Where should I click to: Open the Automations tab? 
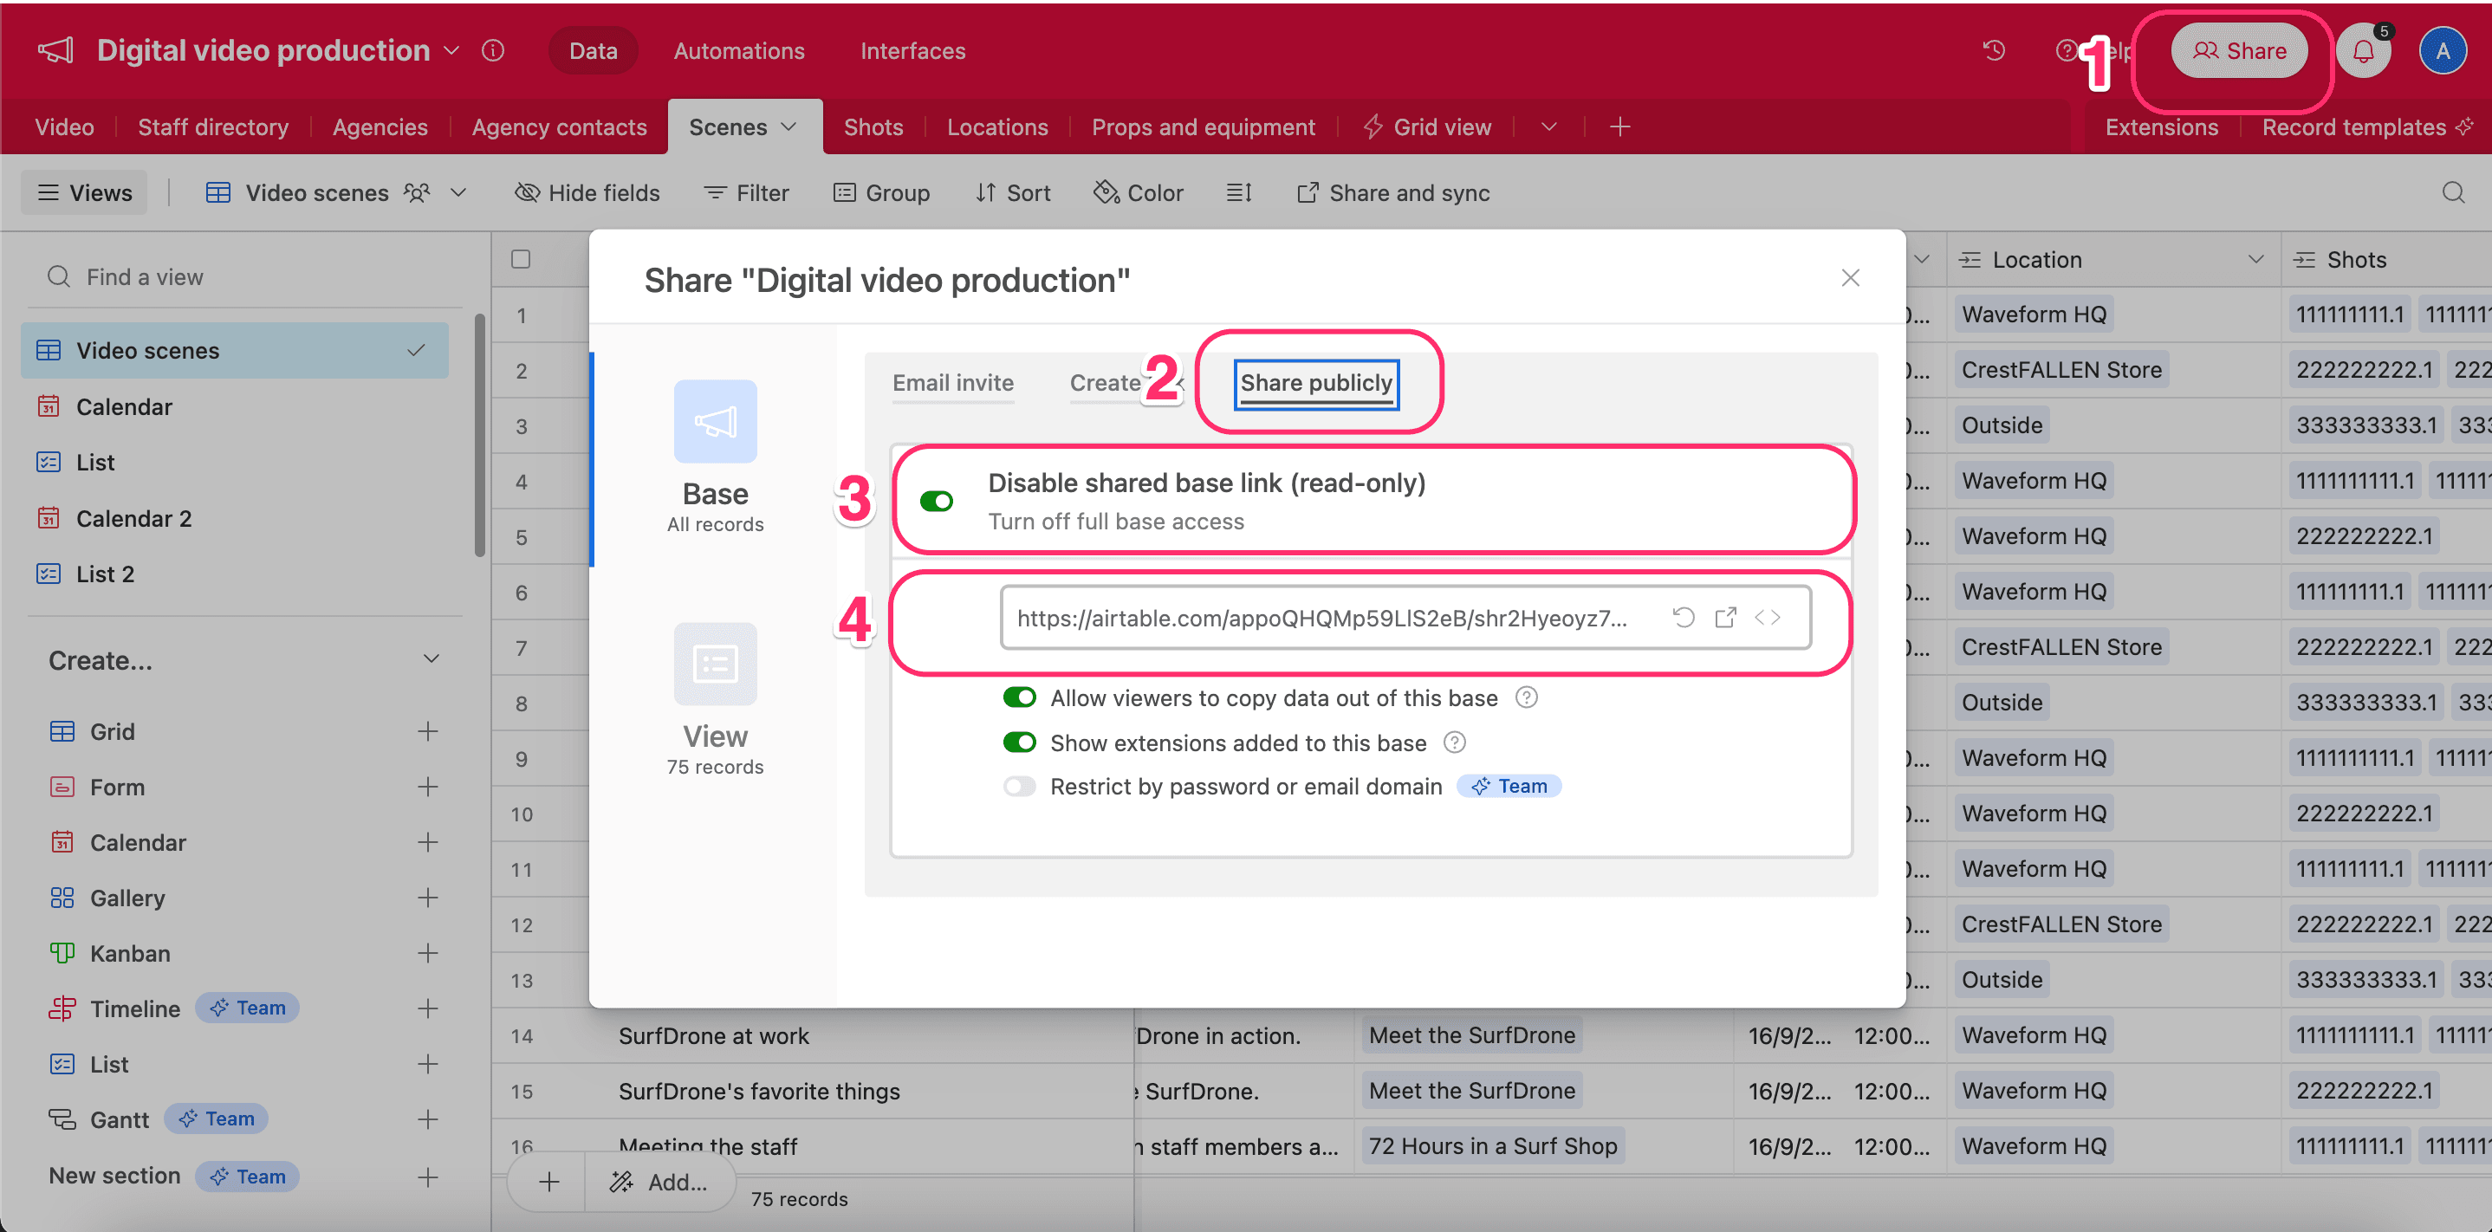(738, 50)
